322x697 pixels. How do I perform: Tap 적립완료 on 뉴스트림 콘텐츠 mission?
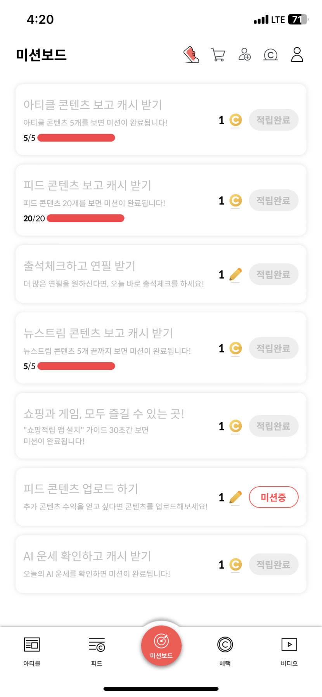tap(274, 348)
